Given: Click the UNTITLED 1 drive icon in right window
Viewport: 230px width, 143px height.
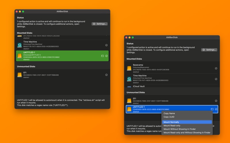Looking at the screenshot, I should [129, 109].
